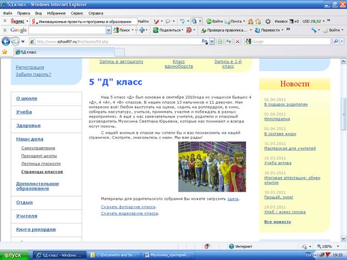
Task: Click the Пуск start button
Action: [x=14, y=255]
